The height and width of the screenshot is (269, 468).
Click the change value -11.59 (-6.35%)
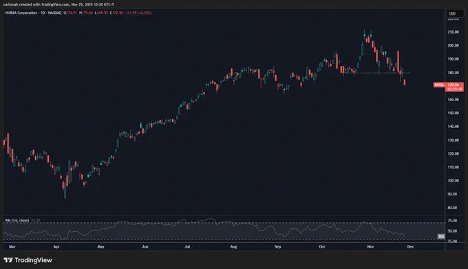138,13
